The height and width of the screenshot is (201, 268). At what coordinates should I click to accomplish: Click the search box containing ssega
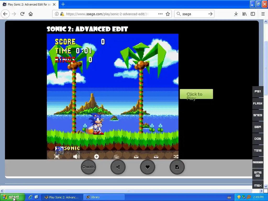tap(194, 14)
